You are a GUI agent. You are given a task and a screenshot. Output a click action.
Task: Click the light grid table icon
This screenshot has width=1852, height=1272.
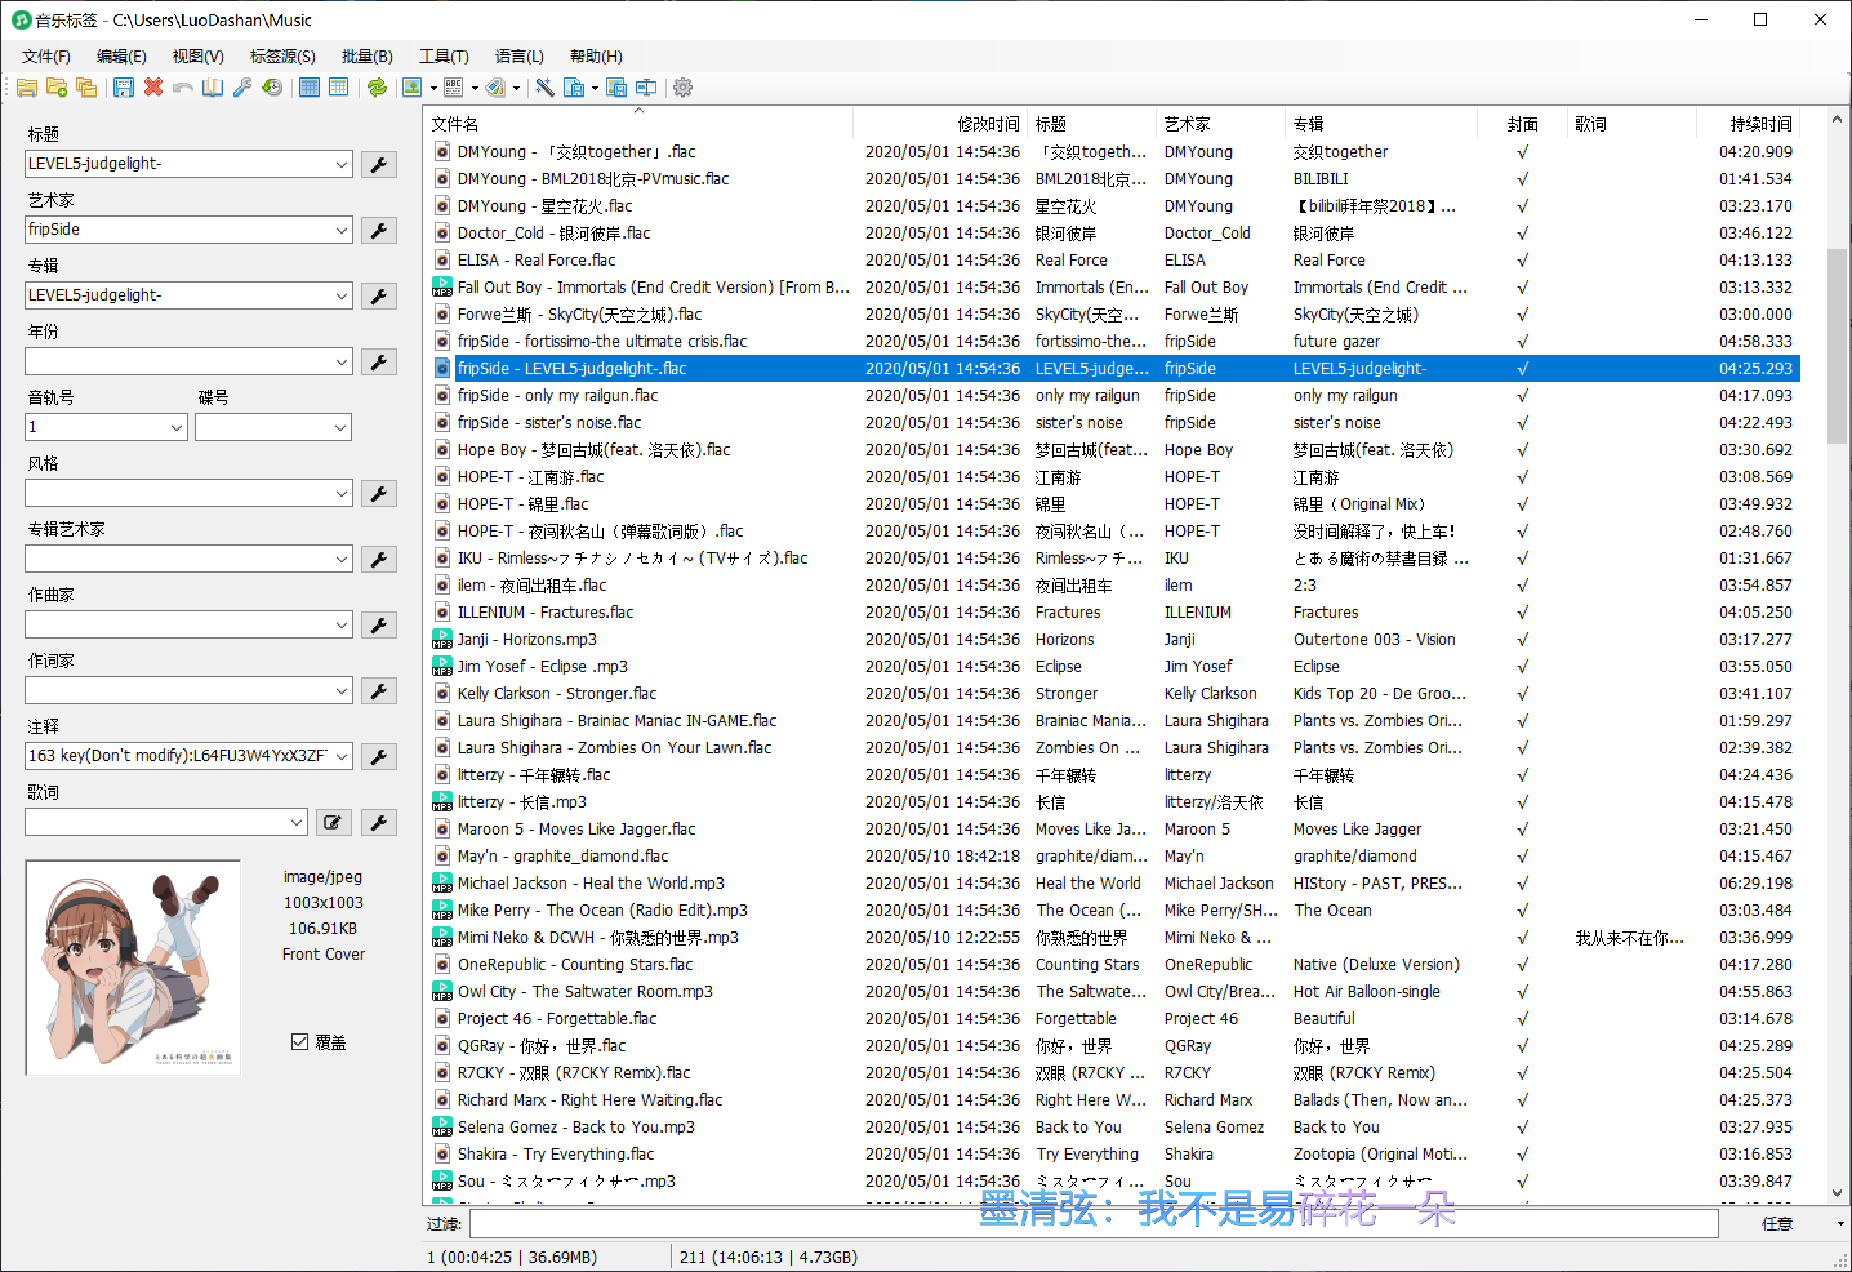[x=339, y=88]
